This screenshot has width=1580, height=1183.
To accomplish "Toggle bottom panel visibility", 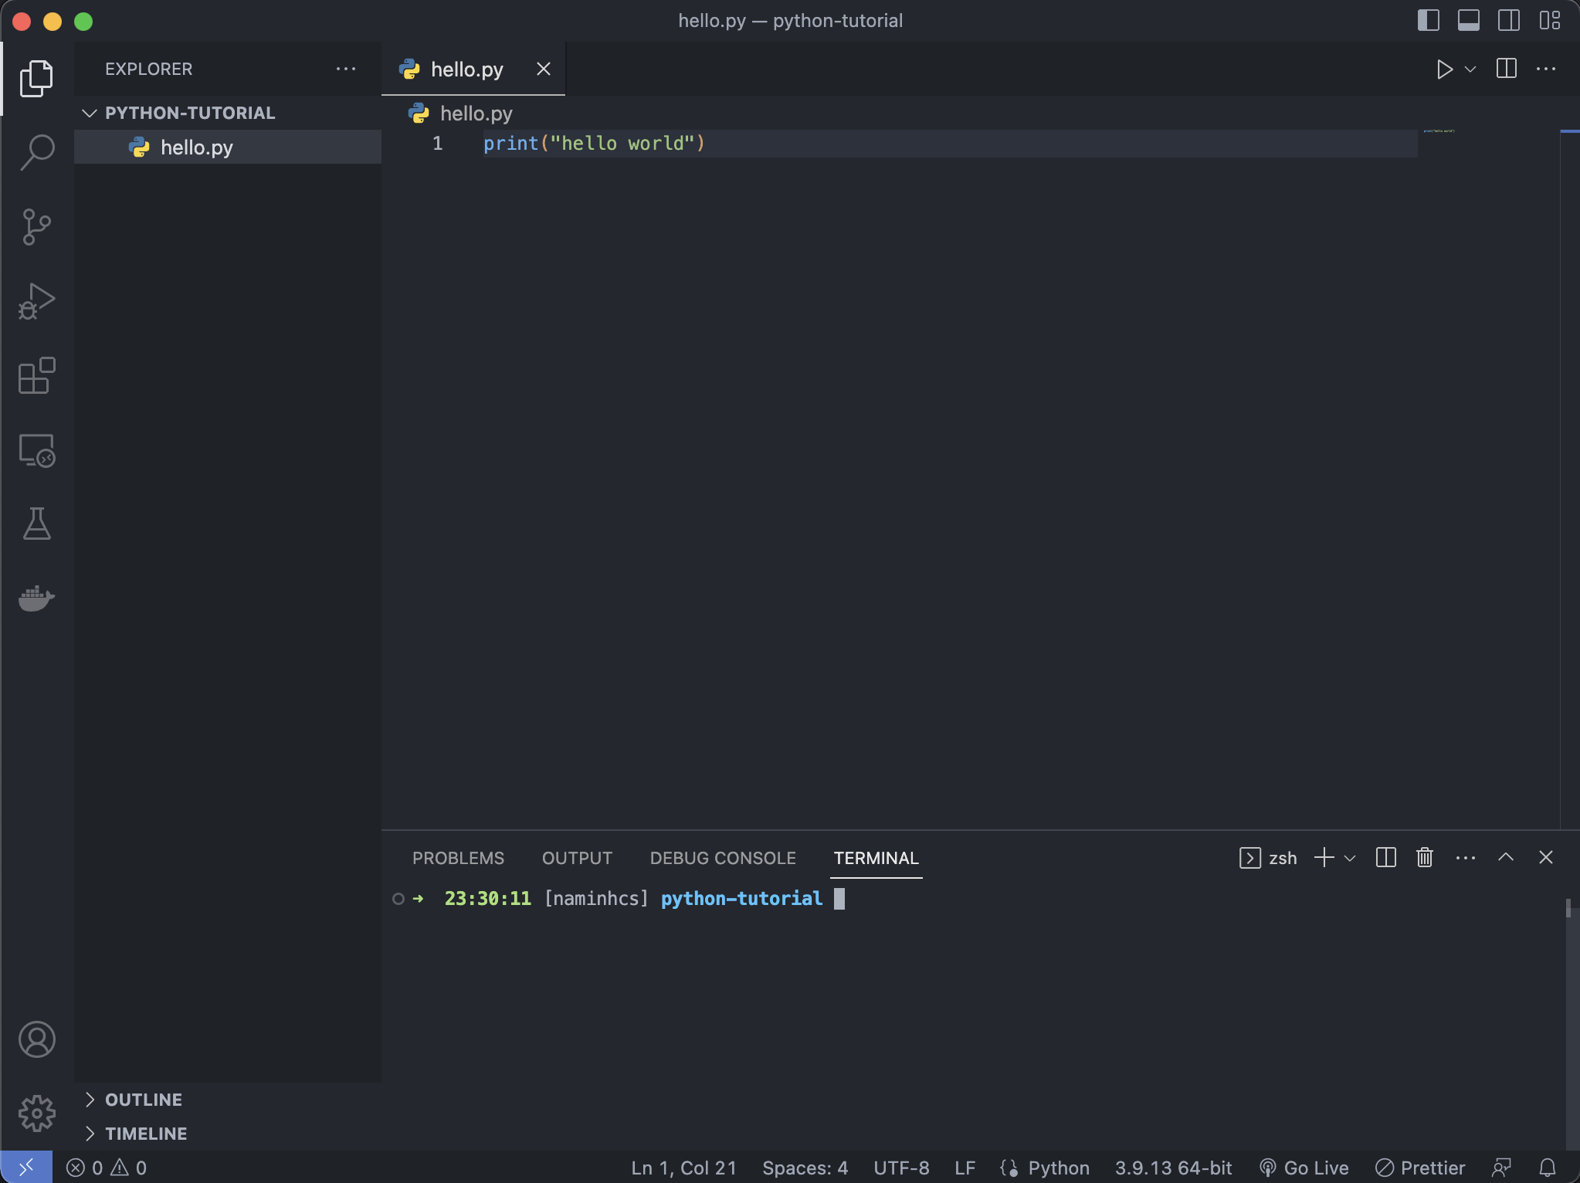I will (x=1469, y=20).
